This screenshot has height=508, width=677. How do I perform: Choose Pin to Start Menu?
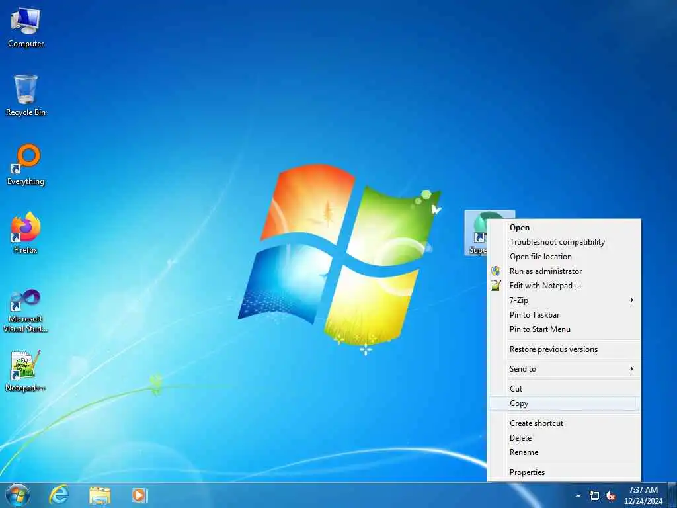564,329
